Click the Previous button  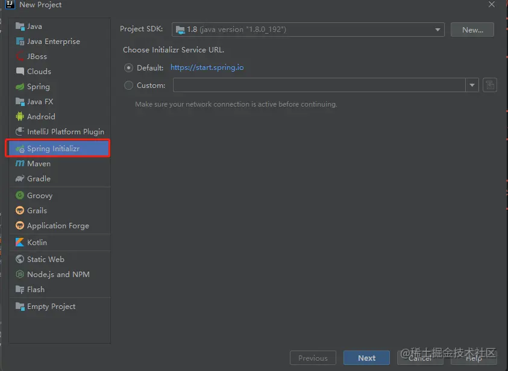coord(313,358)
